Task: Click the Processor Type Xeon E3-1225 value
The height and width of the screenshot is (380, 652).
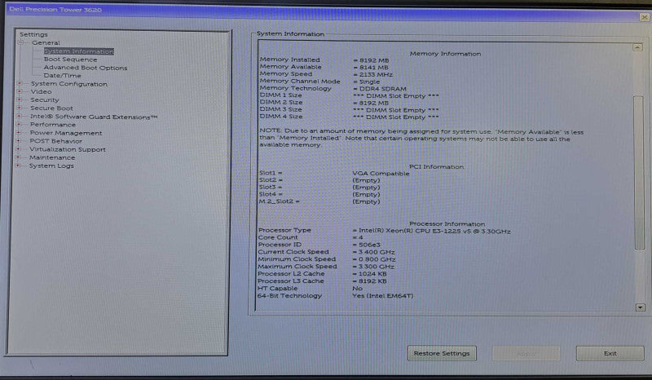Action: coord(431,231)
